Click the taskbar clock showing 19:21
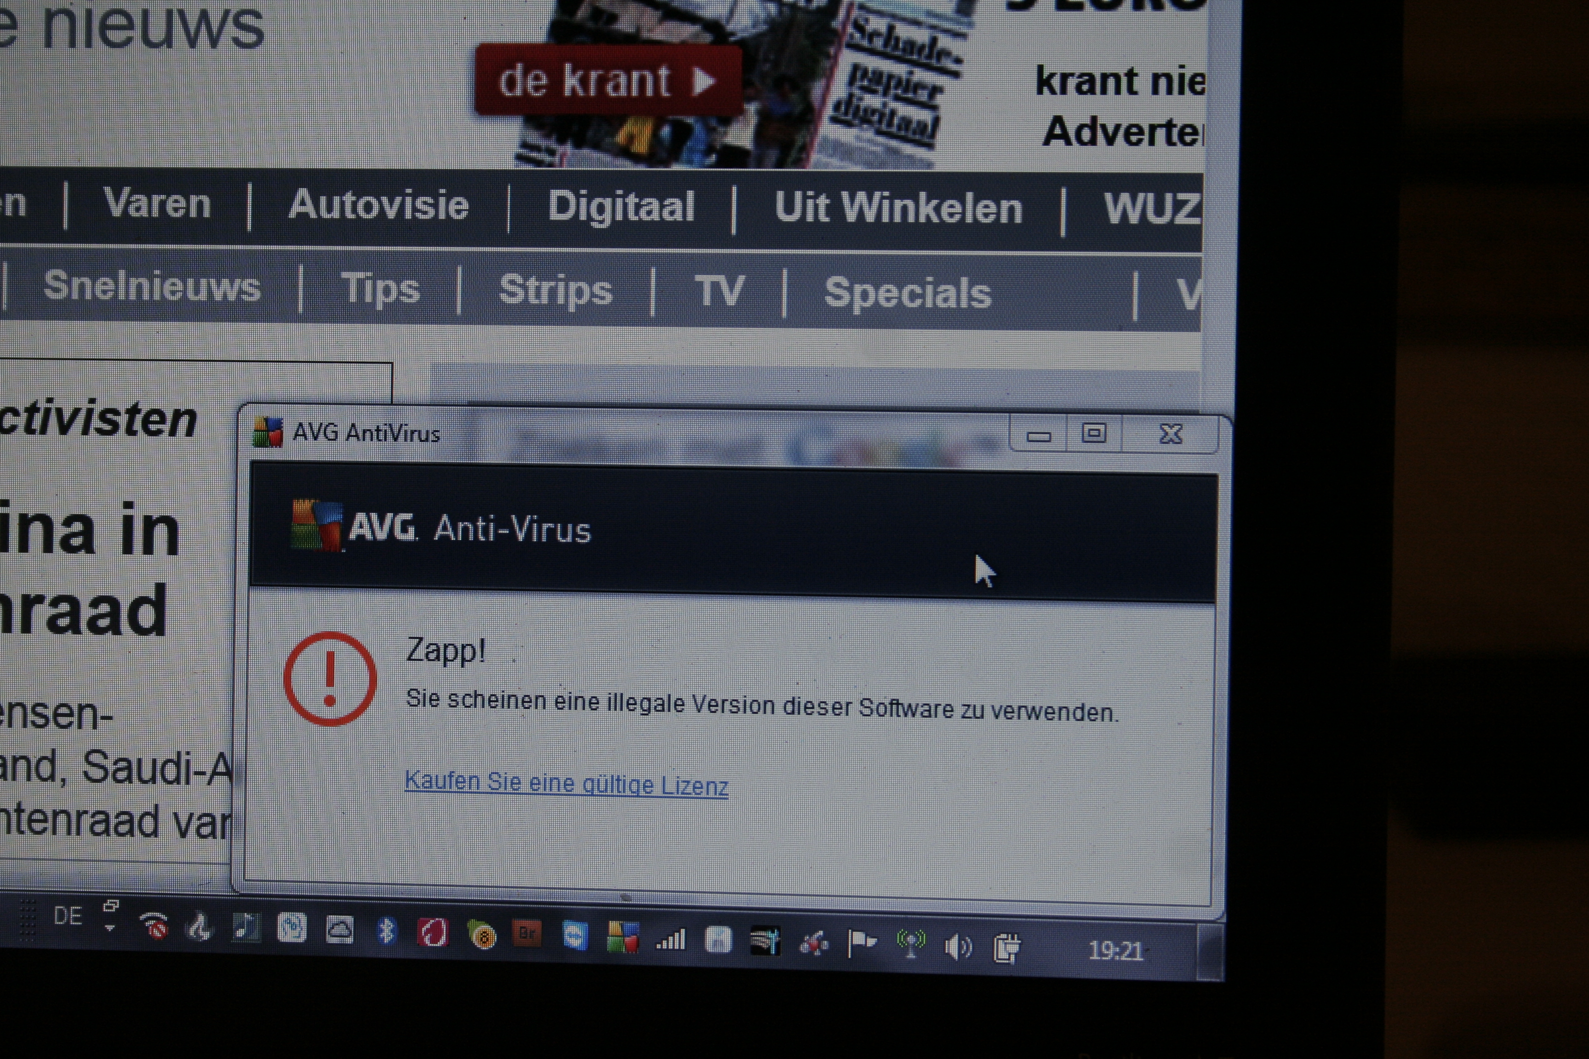The width and height of the screenshot is (1589, 1059). click(1115, 951)
